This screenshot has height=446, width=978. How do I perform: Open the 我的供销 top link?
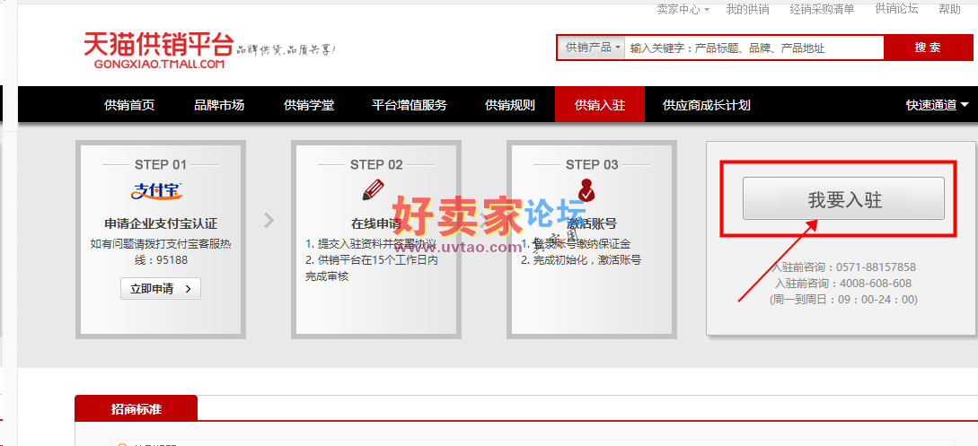coord(747,9)
